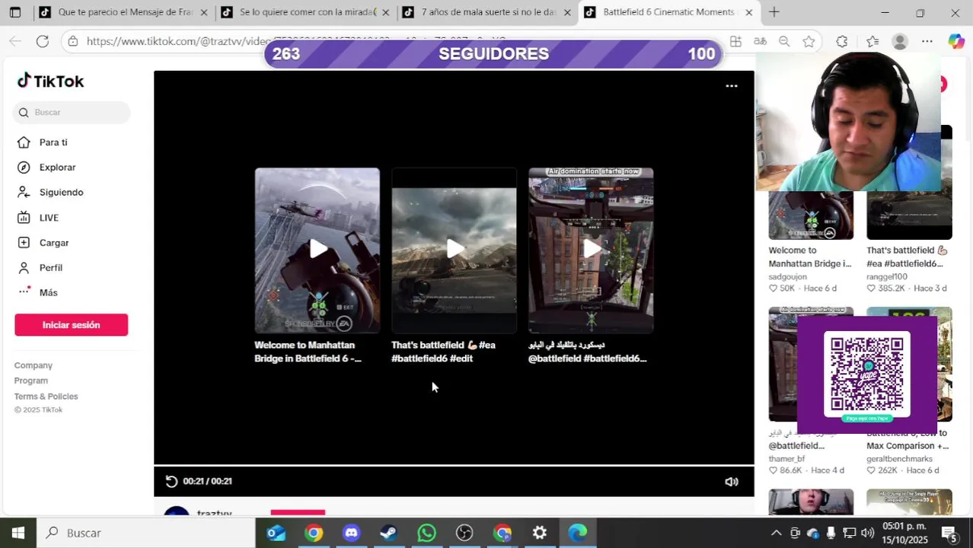Play That's battlefield #ea suggested video
The image size is (973, 548).
pyautogui.click(x=454, y=250)
